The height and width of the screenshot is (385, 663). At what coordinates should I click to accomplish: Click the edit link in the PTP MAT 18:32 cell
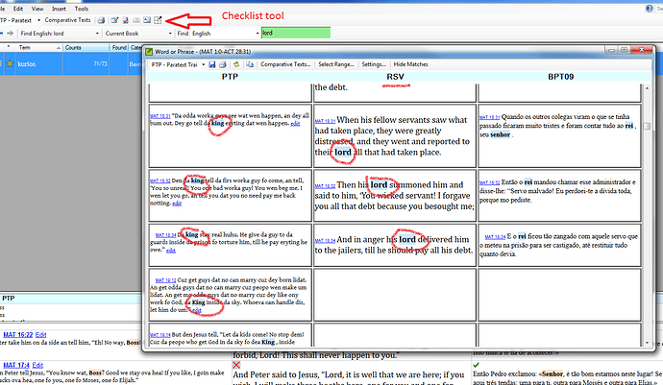coord(177,204)
